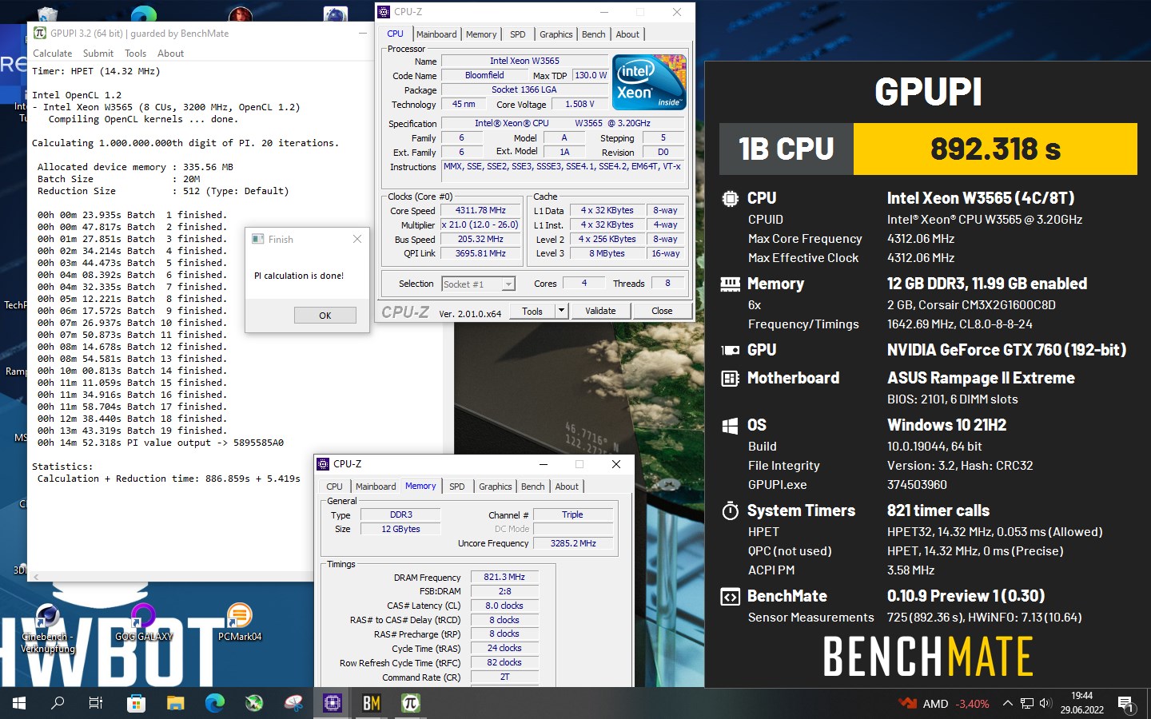1151x719 pixels.
Task: Click the Uncore Frequency value 3285.2 MHz
Action: click(x=573, y=543)
